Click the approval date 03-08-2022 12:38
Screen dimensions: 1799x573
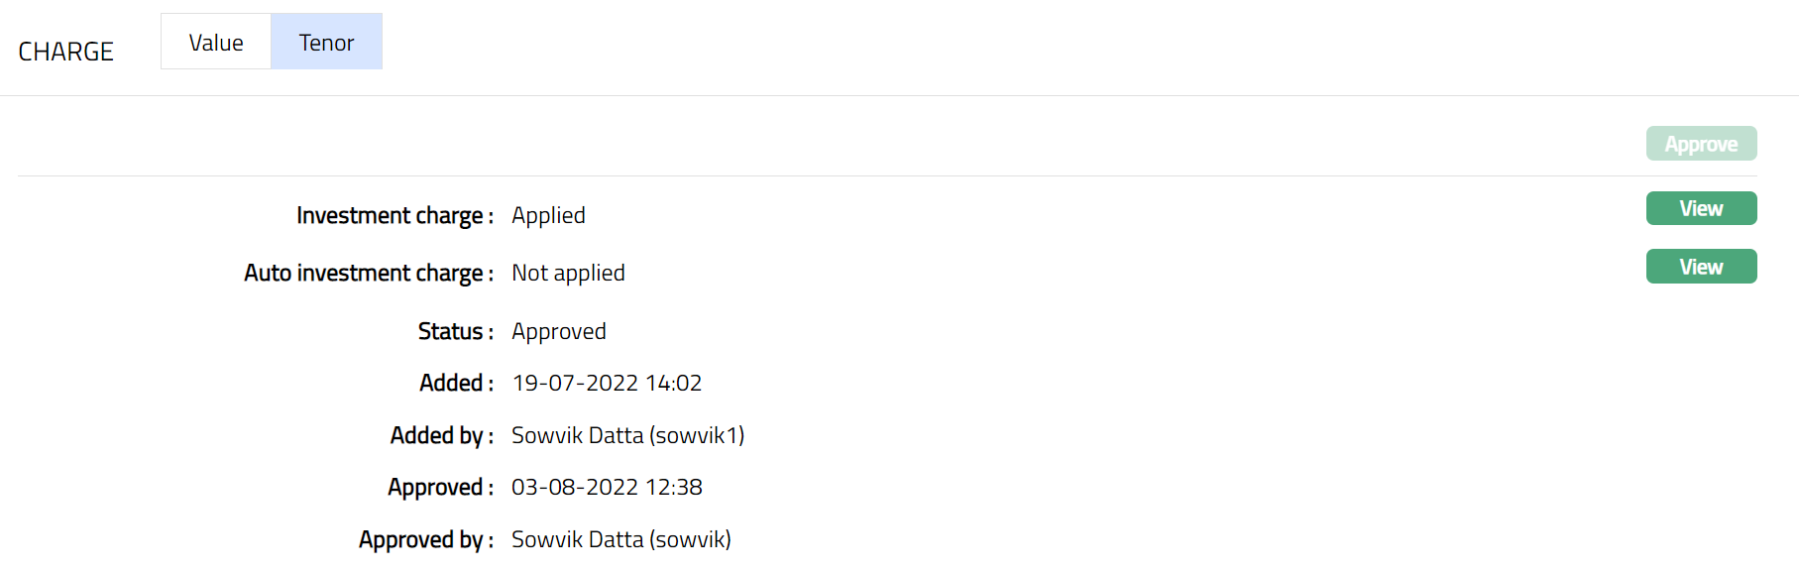pyautogui.click(x=607, y=487)
